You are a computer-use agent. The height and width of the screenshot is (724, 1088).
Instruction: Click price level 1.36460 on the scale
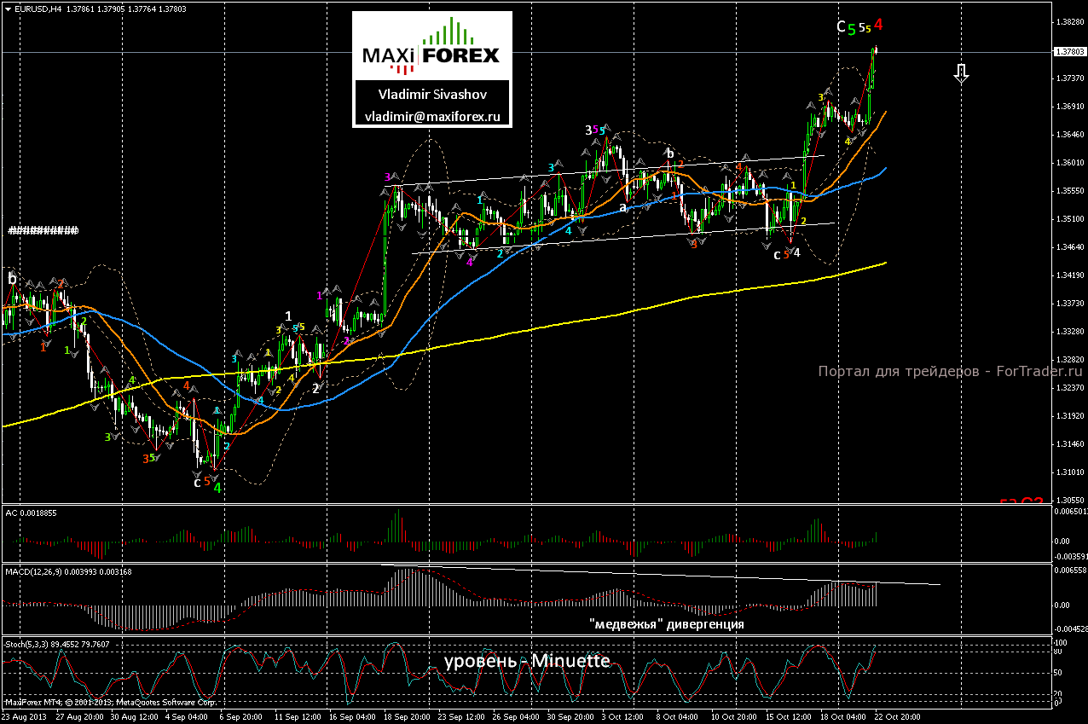coord(1069,134)
